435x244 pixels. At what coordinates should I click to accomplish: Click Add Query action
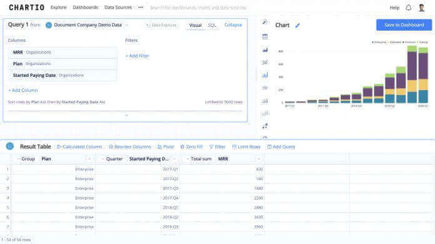(281, 146)
